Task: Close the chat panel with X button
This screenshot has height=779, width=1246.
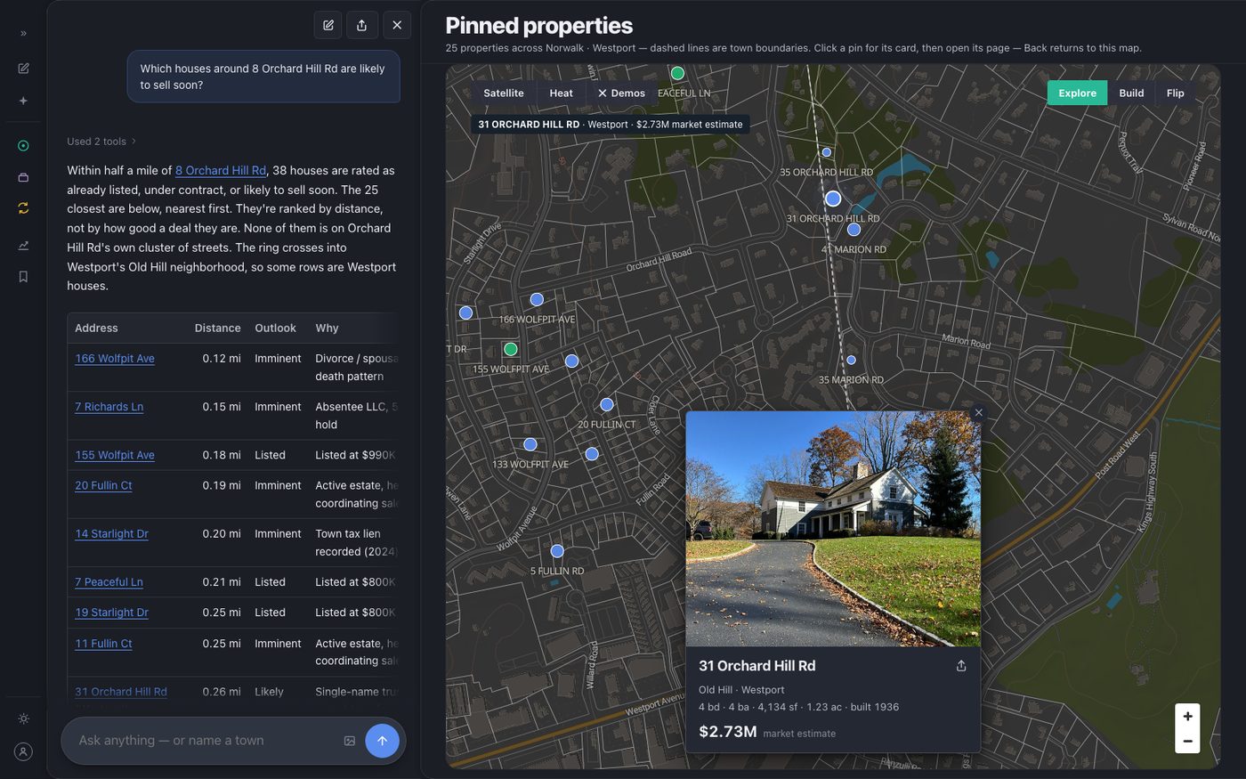Action: click(x=397, y=25)
